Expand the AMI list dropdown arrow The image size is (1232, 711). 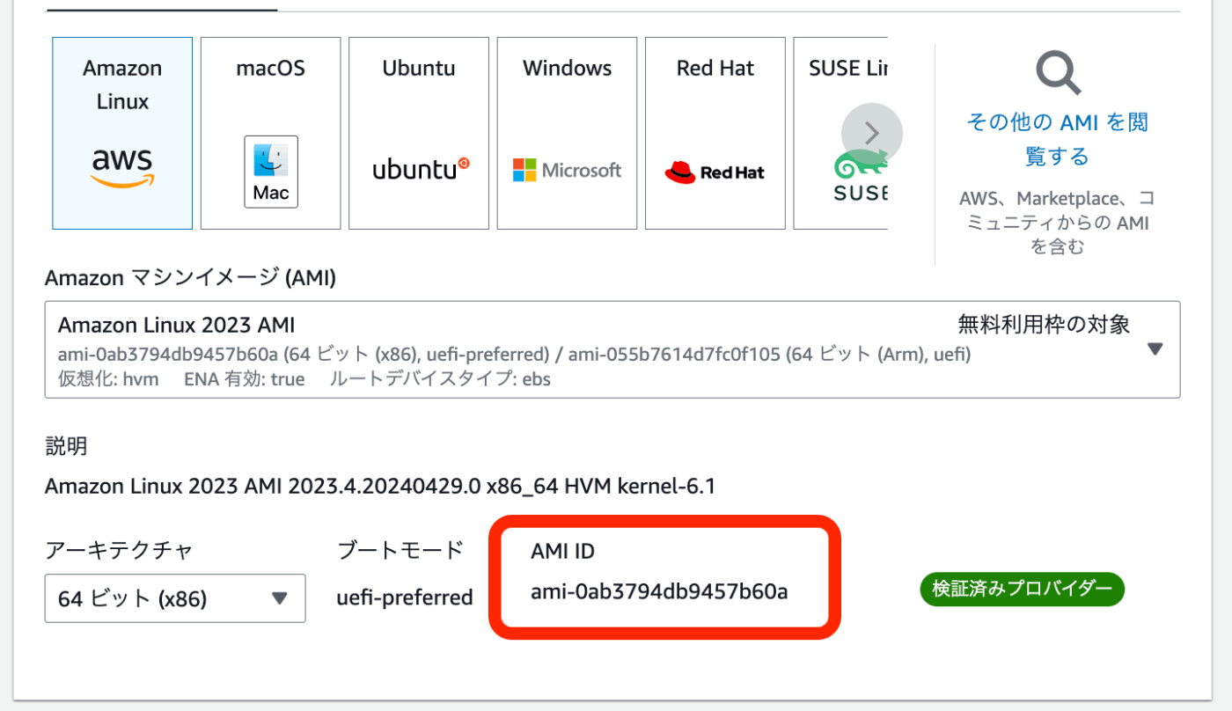(1155, 349)
